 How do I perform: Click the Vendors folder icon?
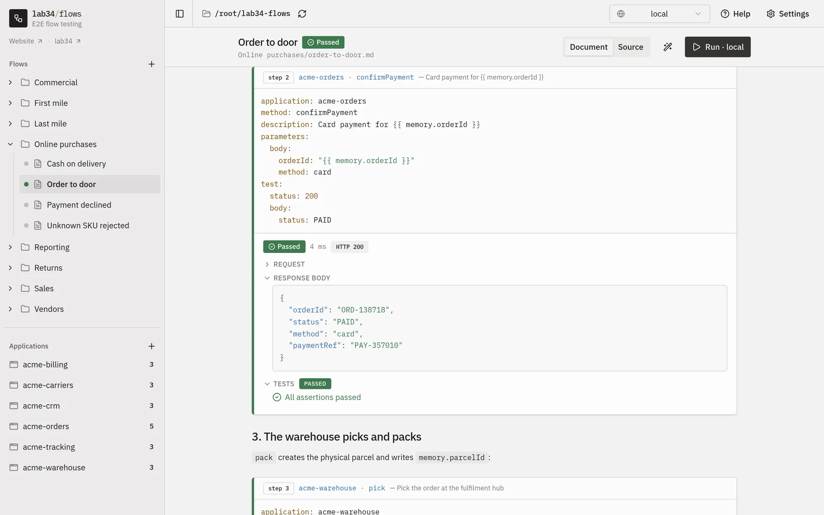(25, 309)
